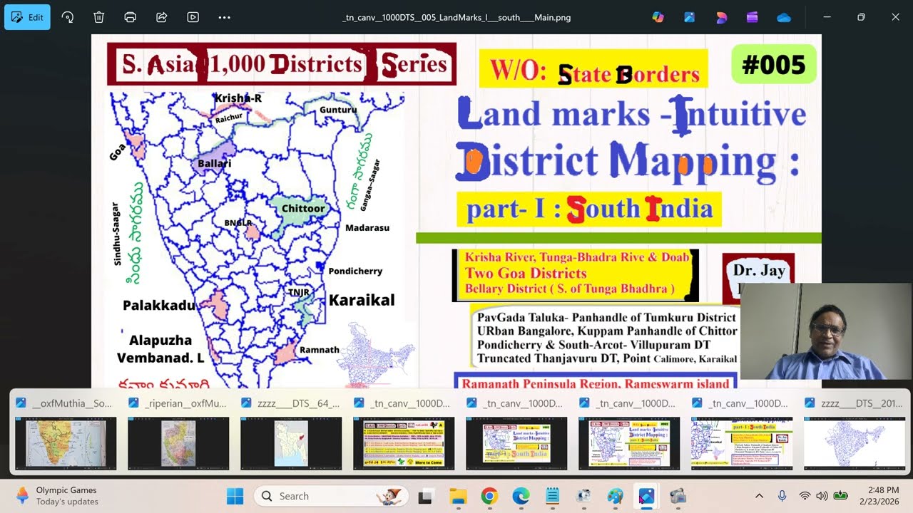The image size is (913, 513).
Task: Open the Windows Start menu
Action: (x=235, y=496)
